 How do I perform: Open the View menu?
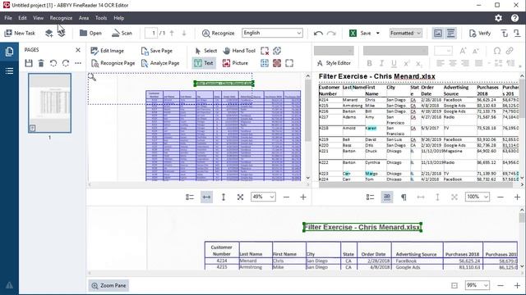(x=38, y=18)
